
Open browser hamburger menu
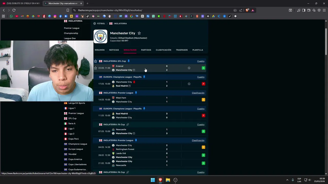pos(324,10)
